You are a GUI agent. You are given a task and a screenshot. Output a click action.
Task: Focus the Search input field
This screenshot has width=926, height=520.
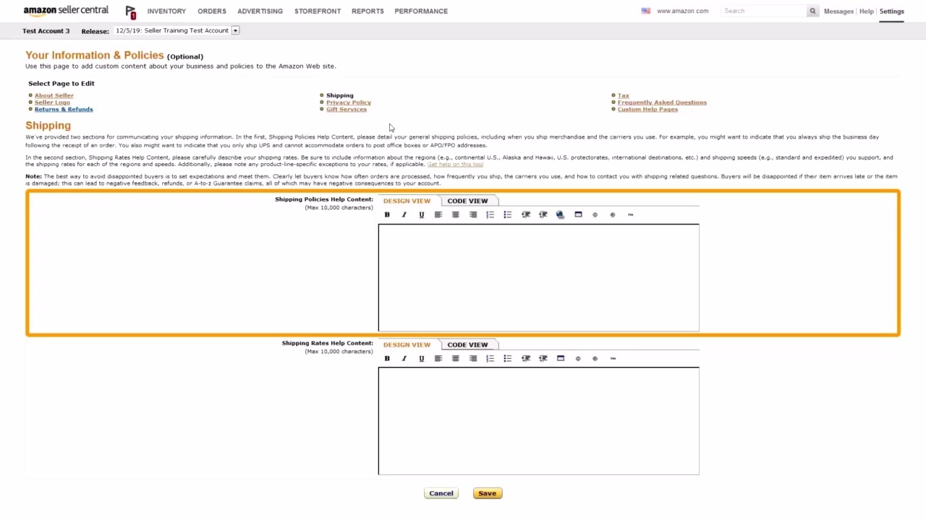[x=764, y=11]
